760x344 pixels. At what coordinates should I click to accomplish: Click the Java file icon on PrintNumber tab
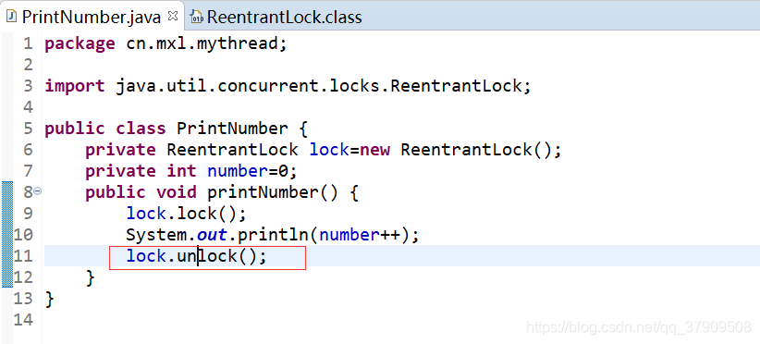click(12, 17)
